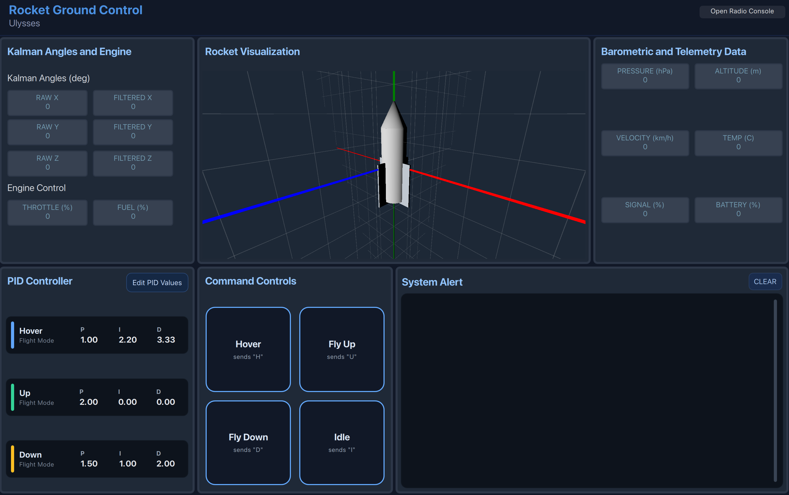Click the FUEL percentage tile
This screenshot has height=495, width=789.
pyautogui.click(x=133, y=212)
